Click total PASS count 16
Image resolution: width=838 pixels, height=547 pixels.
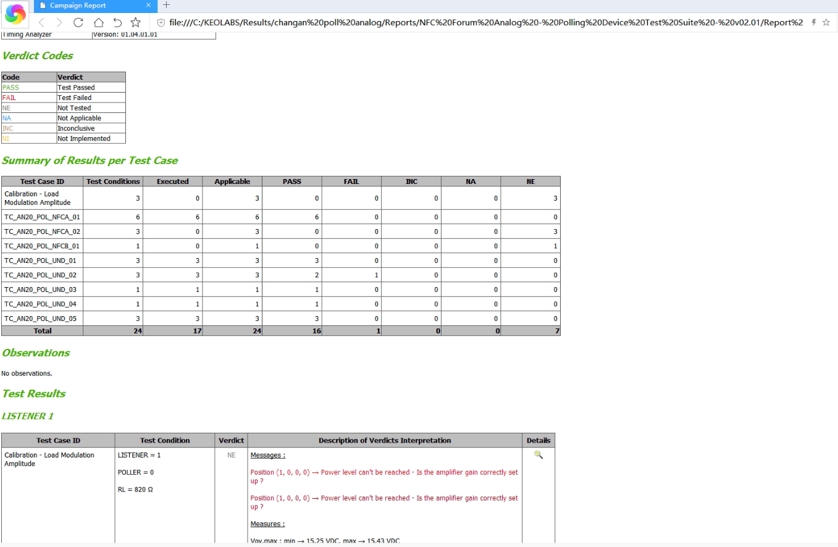tap(316, 331)
